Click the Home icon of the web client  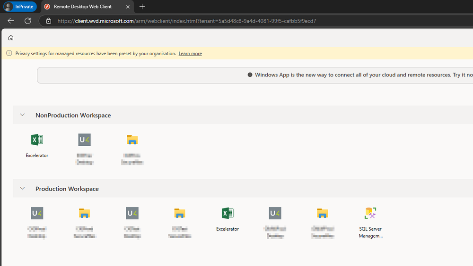pos(11,38)
